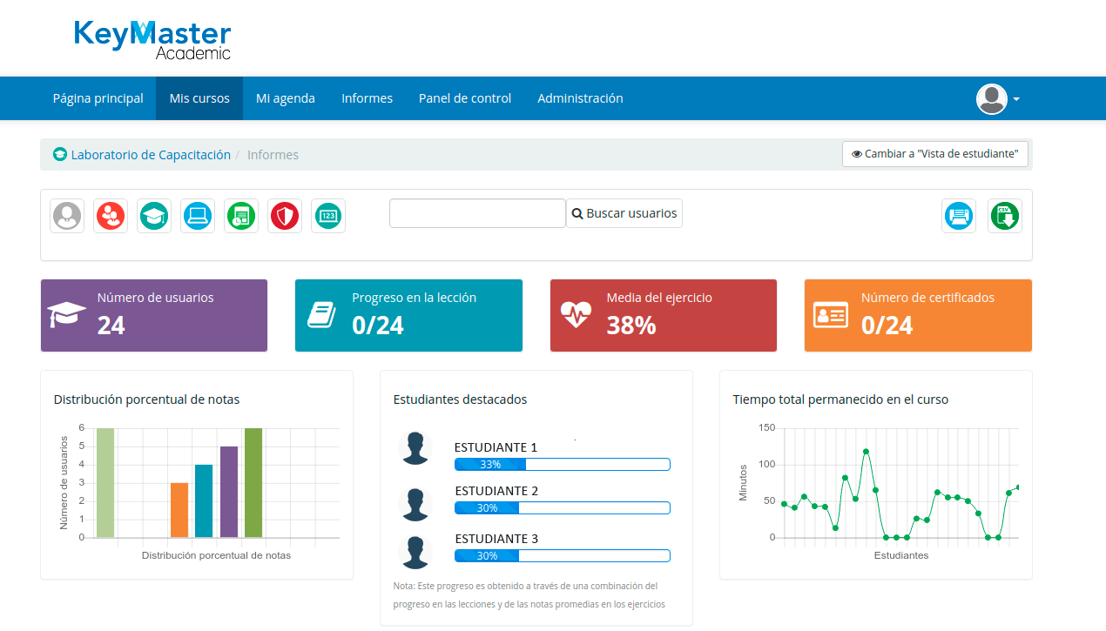1106x631 pixels.
Task: Switch to "Vista de estudiante" view
Action: pos(935,154)
